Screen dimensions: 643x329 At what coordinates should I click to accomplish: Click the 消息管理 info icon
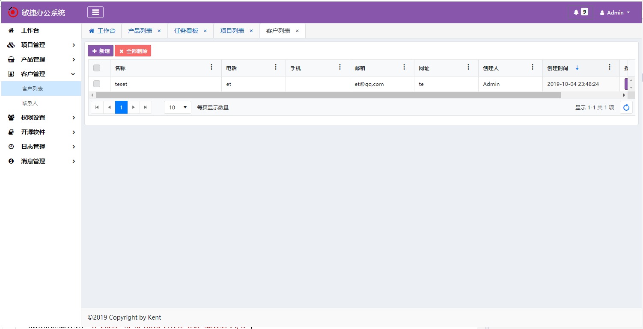click(11, 161)
